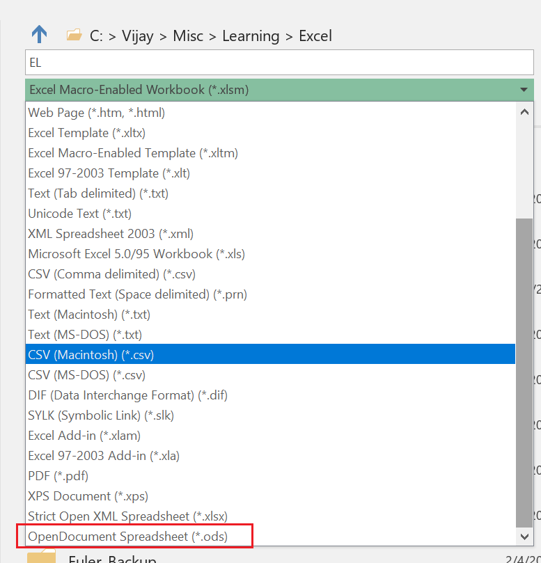The image size is (541, 563).
Task: Choose Excel 97-2003 Template (*.xlt)
Action: tap(270, 173)
